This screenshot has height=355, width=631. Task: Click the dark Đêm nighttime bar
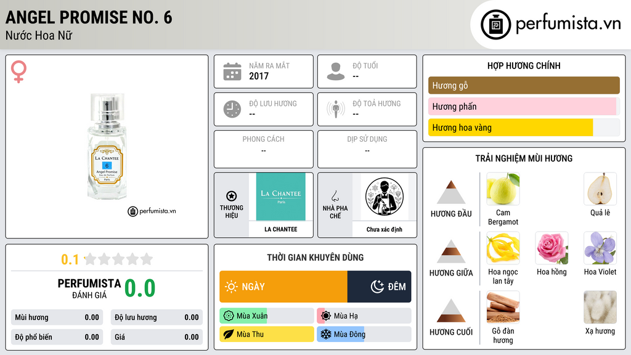[x=379, y=287]
